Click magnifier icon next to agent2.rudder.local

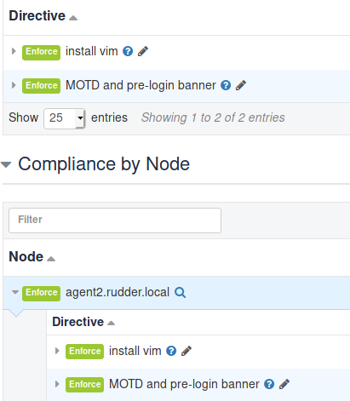click(180, 292)
